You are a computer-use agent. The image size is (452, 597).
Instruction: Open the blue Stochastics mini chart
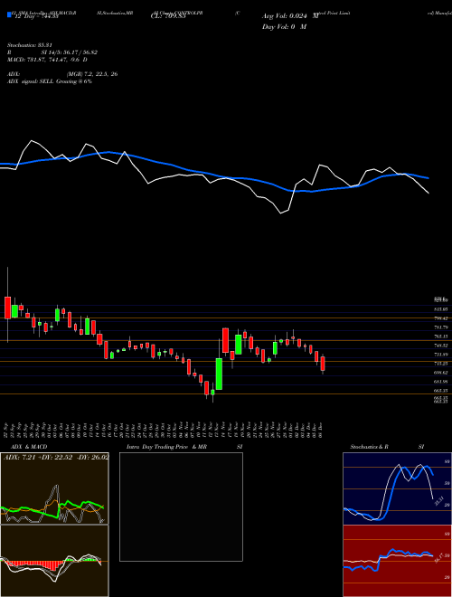(397, 488)
